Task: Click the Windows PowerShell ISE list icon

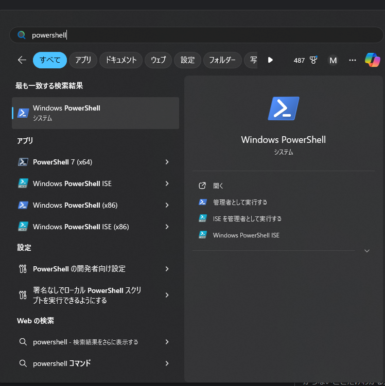Action: (x=23, y=183)
